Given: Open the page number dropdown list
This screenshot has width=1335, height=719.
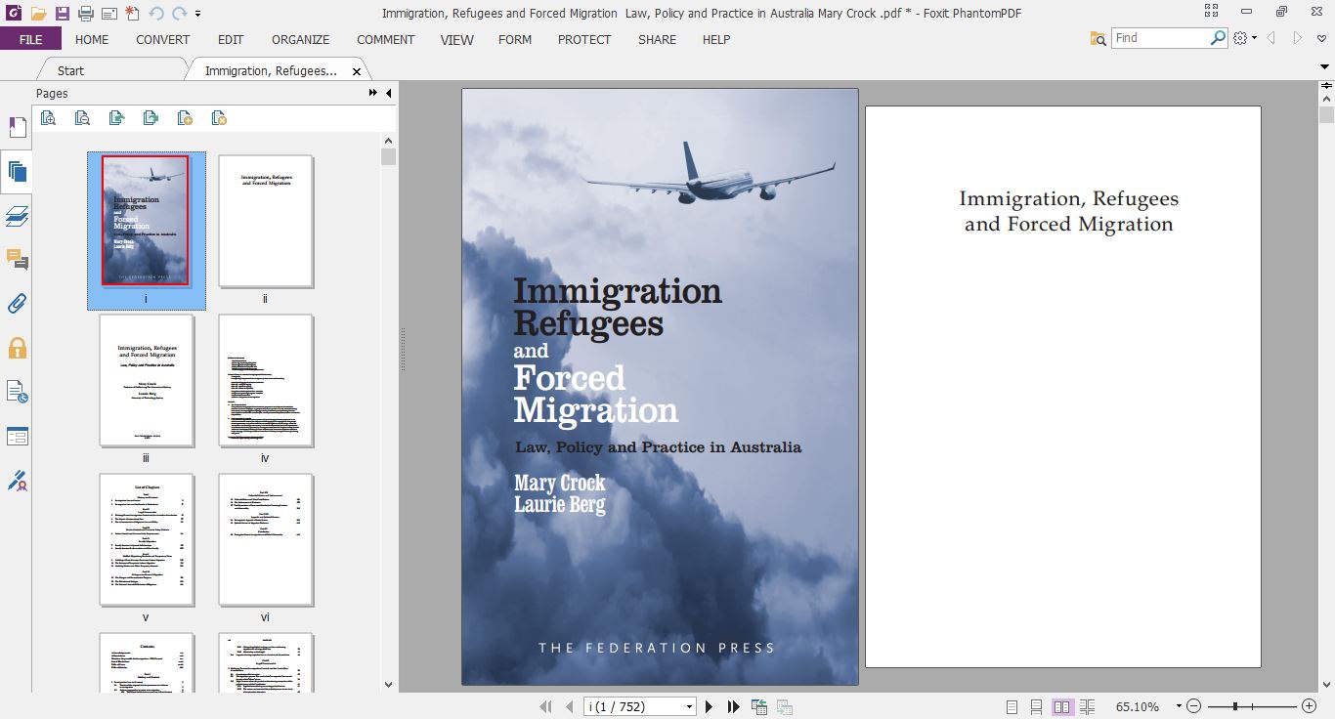Looking at the screenshot, I should pyautogui.click(x=690, y=706).
